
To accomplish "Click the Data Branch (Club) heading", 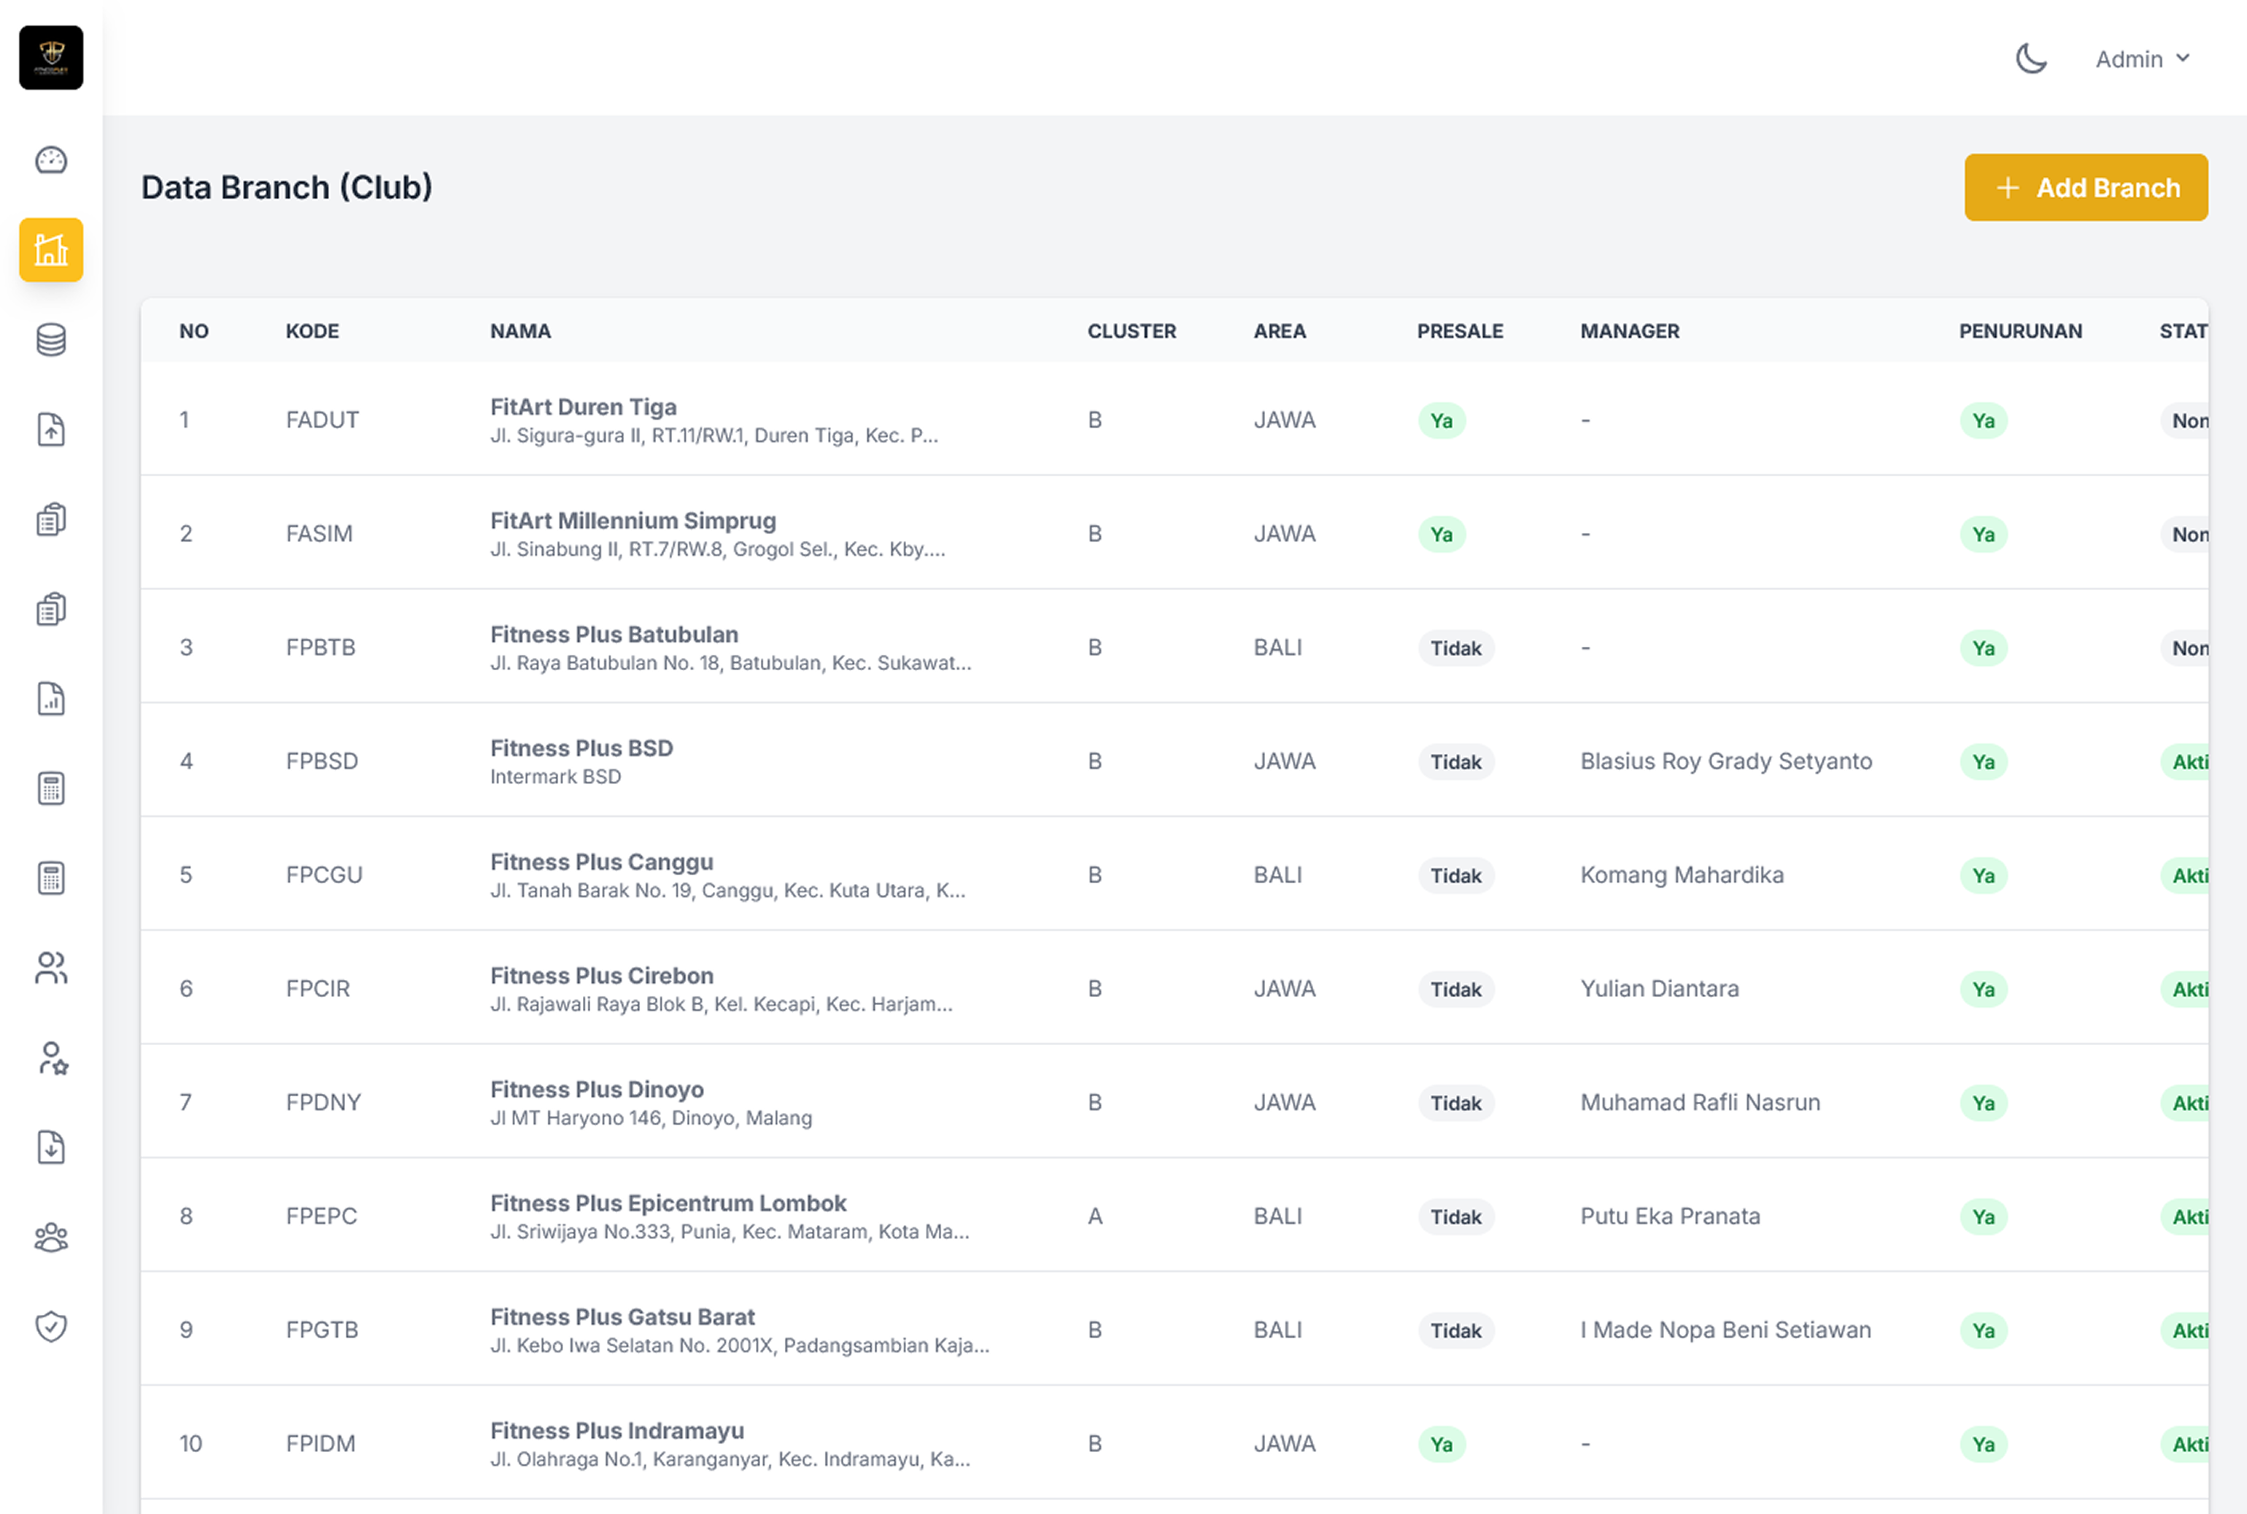I will click(x=287, y=187).
